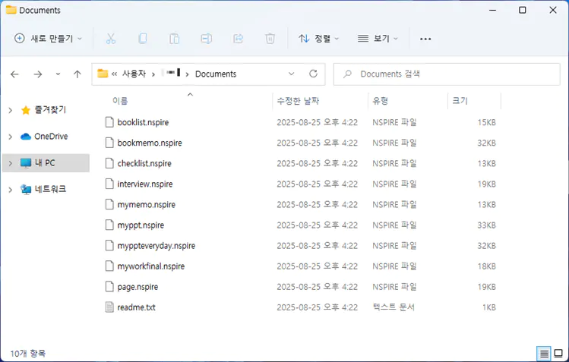Click the Delete trash can icon
This screenshot has width=569, height=362.
[x=270, y=38]
